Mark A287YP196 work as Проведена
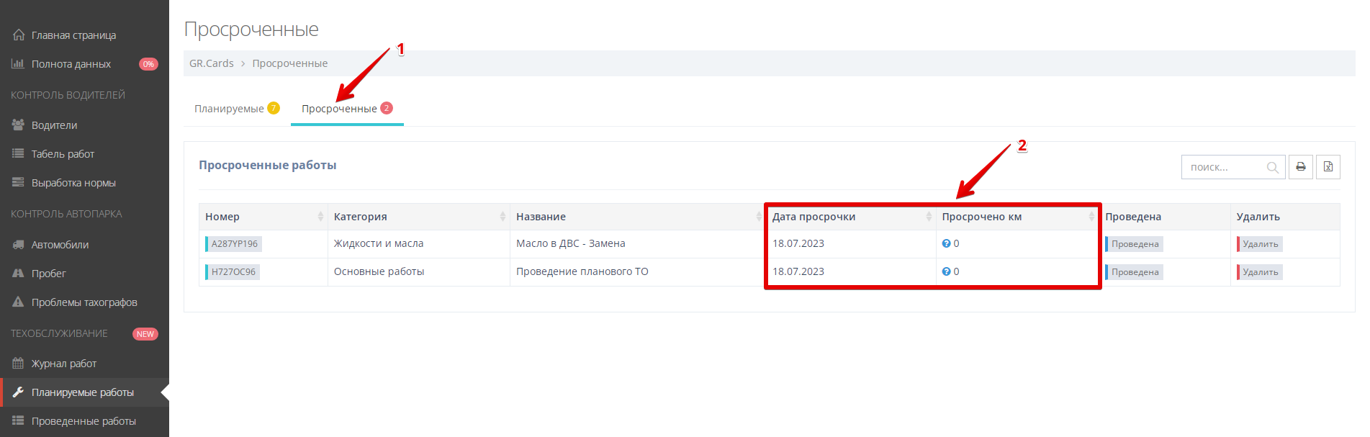This screenshot has height=437, width=1370. point(1135,244)
